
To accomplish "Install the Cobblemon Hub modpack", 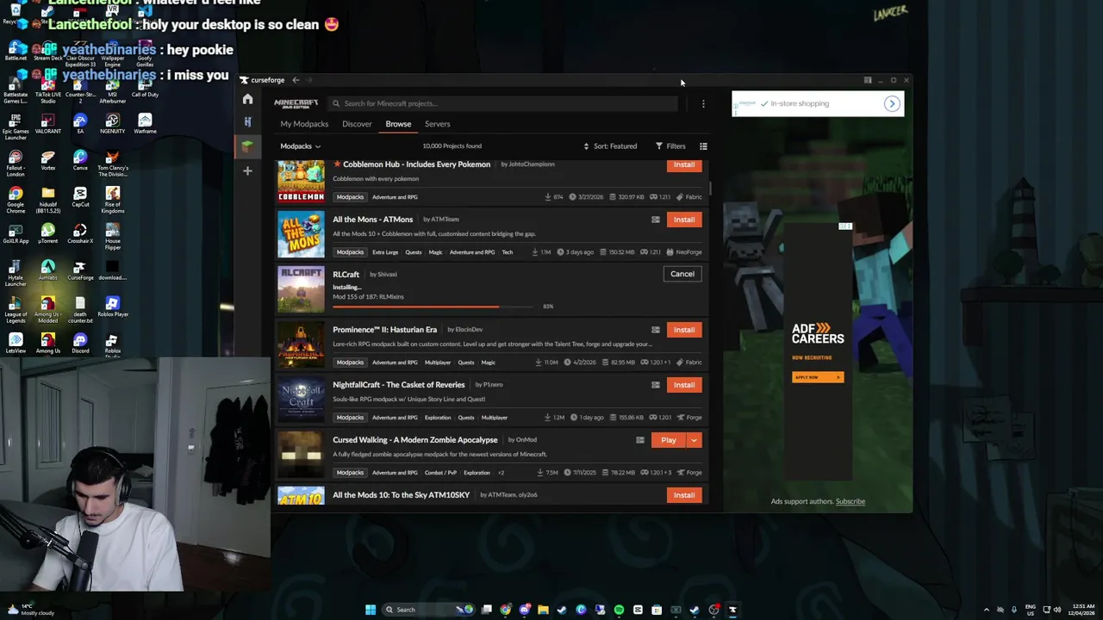I will [x=684, y=164].
